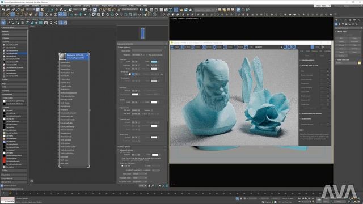Restrict transform to the X axis
Screen dimensions: 363x204
click(47, 15)
